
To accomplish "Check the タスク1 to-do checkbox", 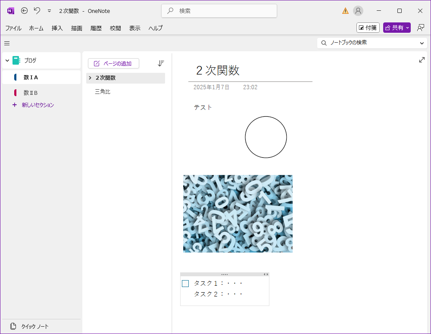I will click(x=185, y=284).
